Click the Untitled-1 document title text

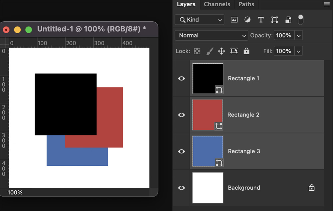pyautogui.click(x=92, y=29)
